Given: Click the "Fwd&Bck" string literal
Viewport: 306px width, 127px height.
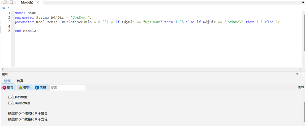Looking at the screenshot, I should (234, 22).
